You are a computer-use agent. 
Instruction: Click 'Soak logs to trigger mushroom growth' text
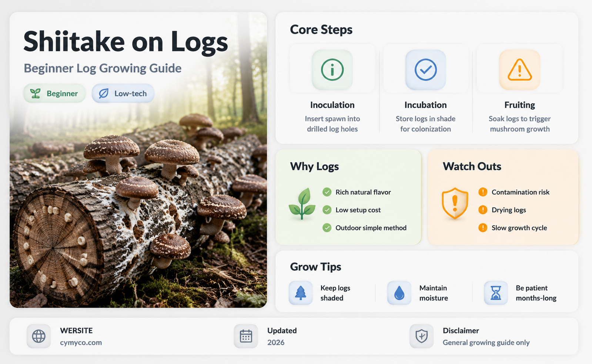tap(519, 124)
